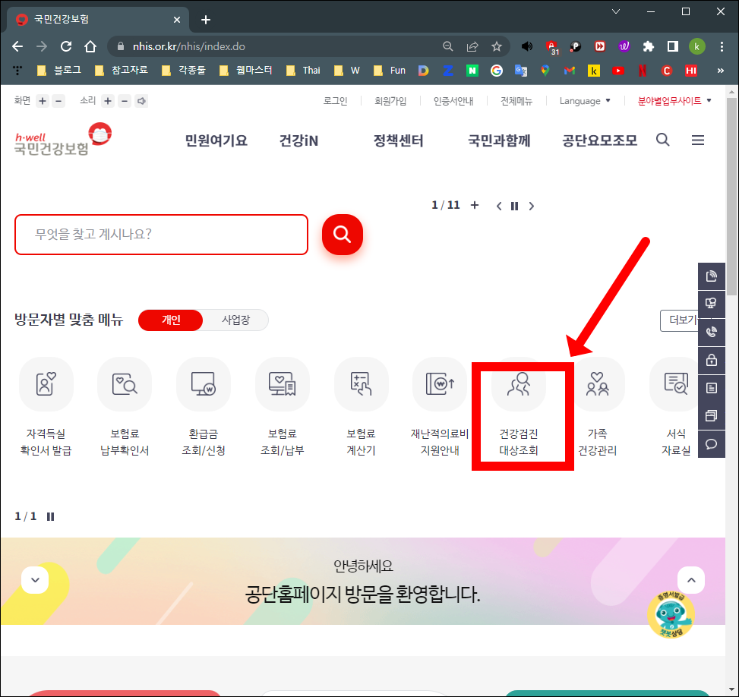739x697 pixels.
Task: Open the chatbot speech bubble sidebar icon
Action: [712, 443]
